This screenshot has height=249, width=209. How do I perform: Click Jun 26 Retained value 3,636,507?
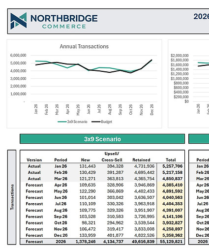[x=145, y=197]
